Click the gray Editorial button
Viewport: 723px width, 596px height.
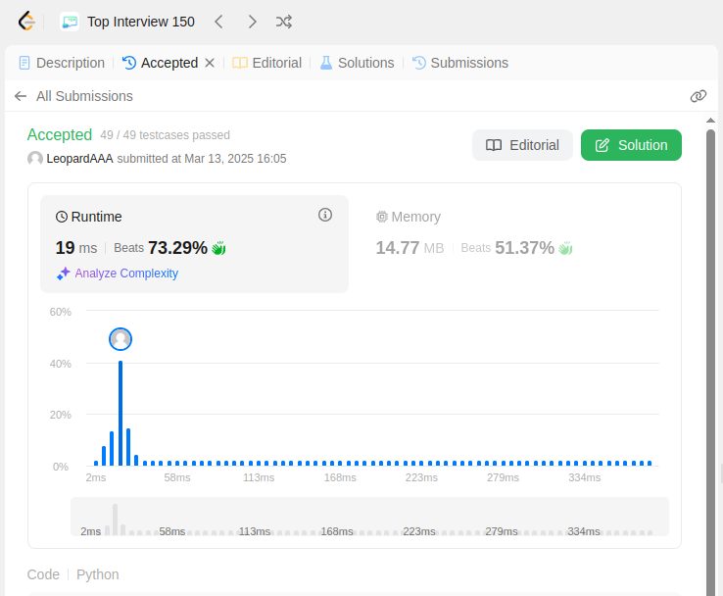pyautogui.click(x=522, y=145)
